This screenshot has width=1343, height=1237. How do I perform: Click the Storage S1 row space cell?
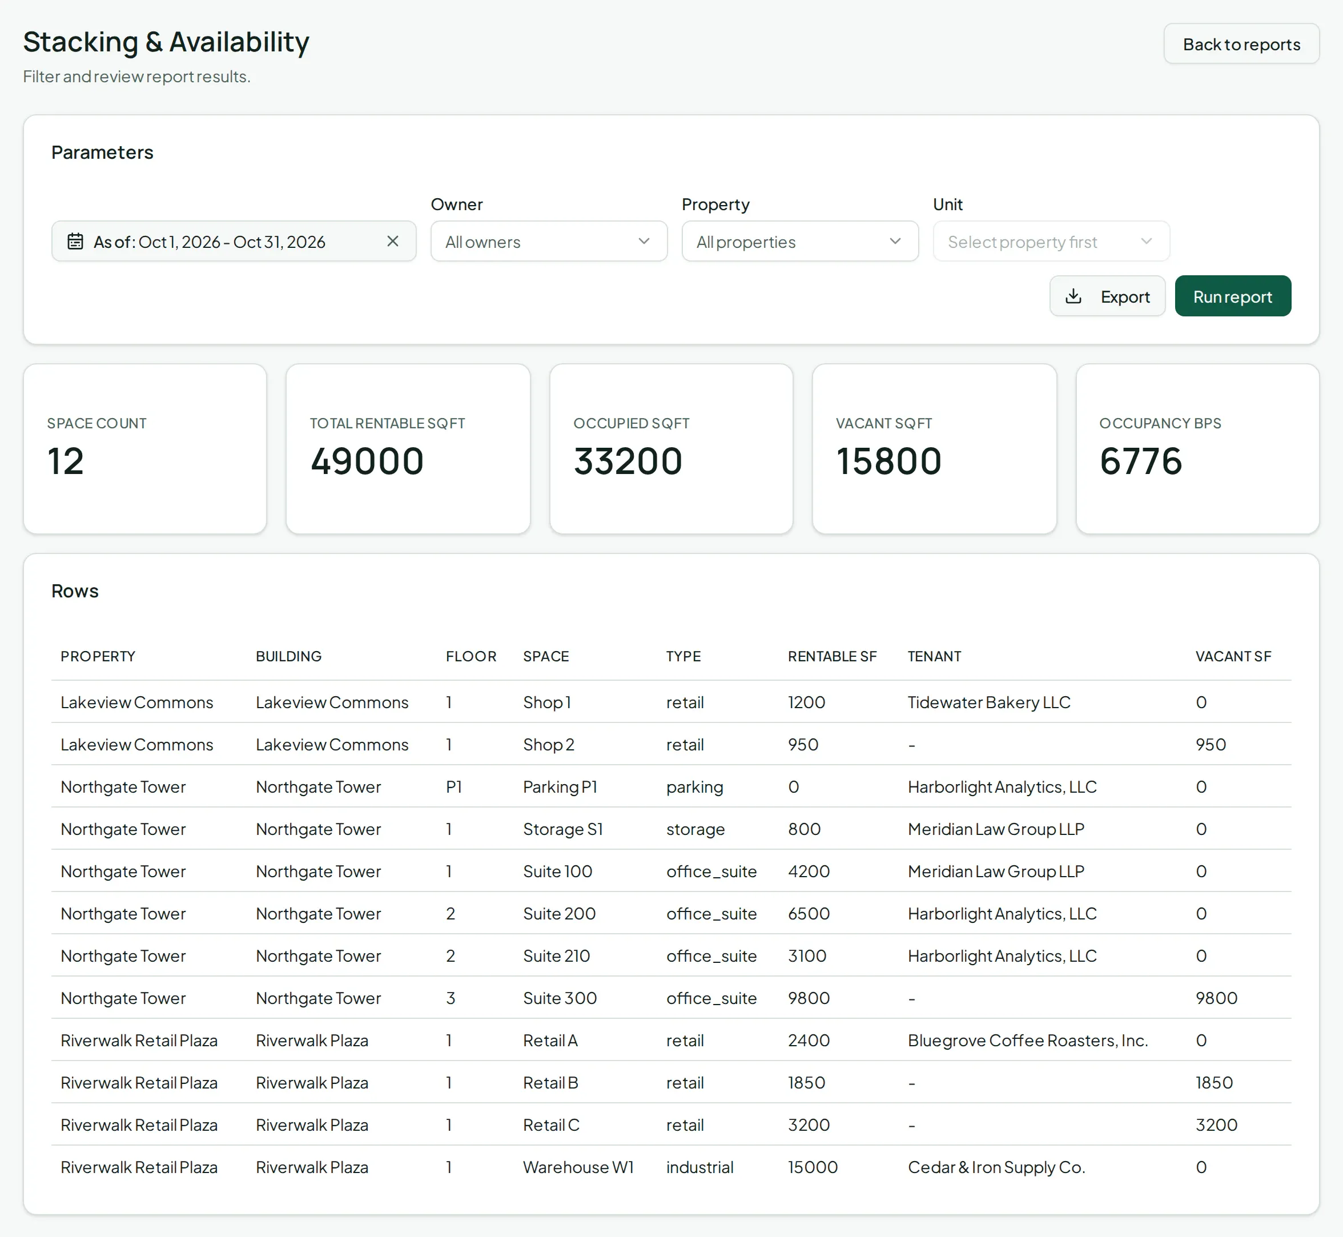(563, 829)
